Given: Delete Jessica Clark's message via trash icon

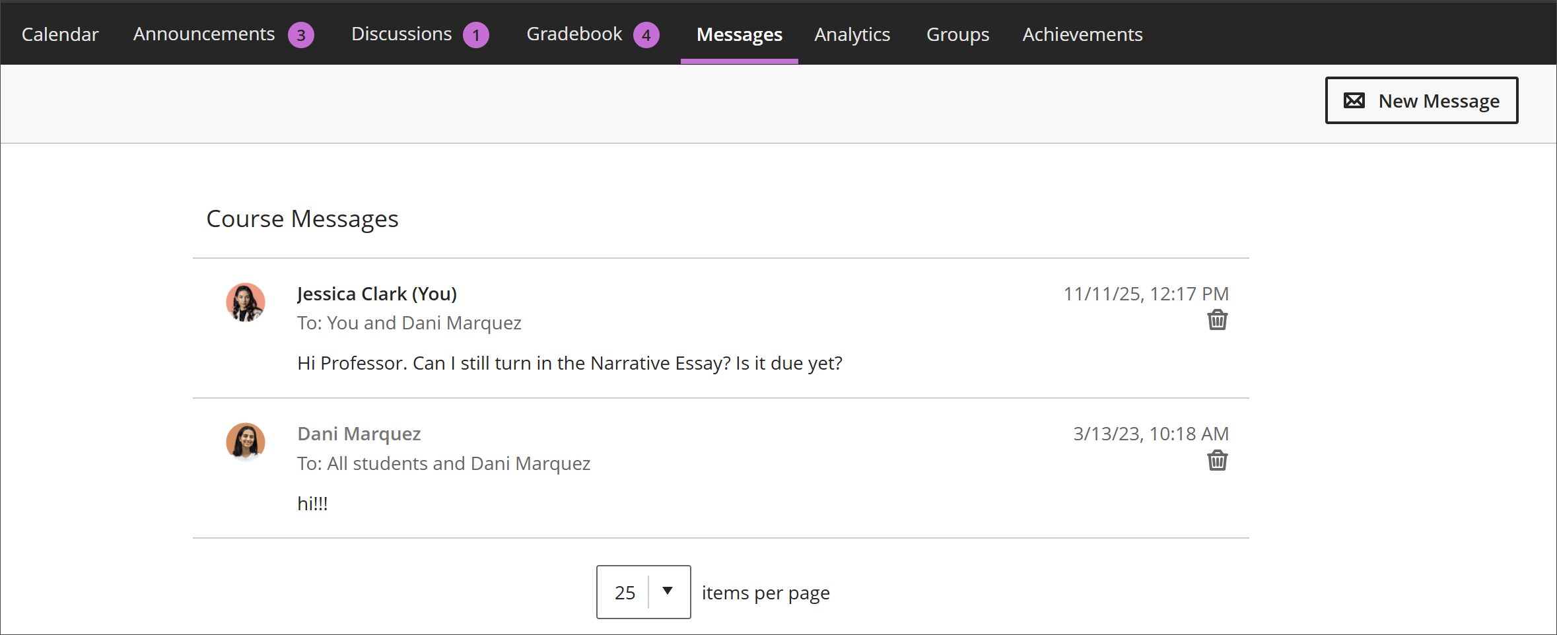Looking at the screenshot, I should (1218, 319).
